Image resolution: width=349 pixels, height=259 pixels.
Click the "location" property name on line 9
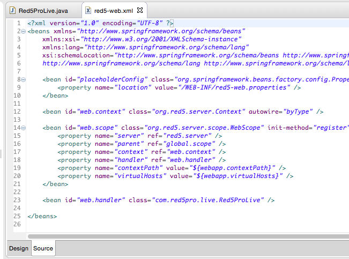click(x=132, y=87)
